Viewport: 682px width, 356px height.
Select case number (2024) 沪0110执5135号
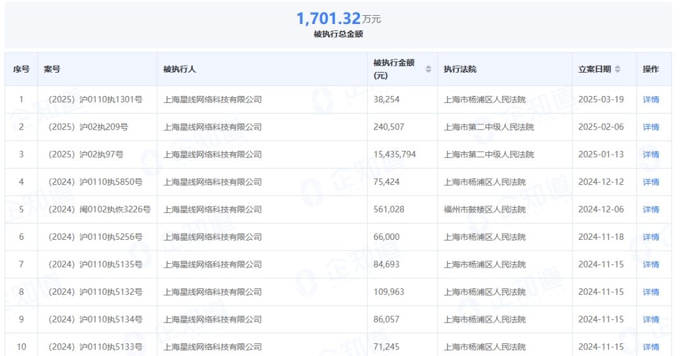click(x=94, y=264)
